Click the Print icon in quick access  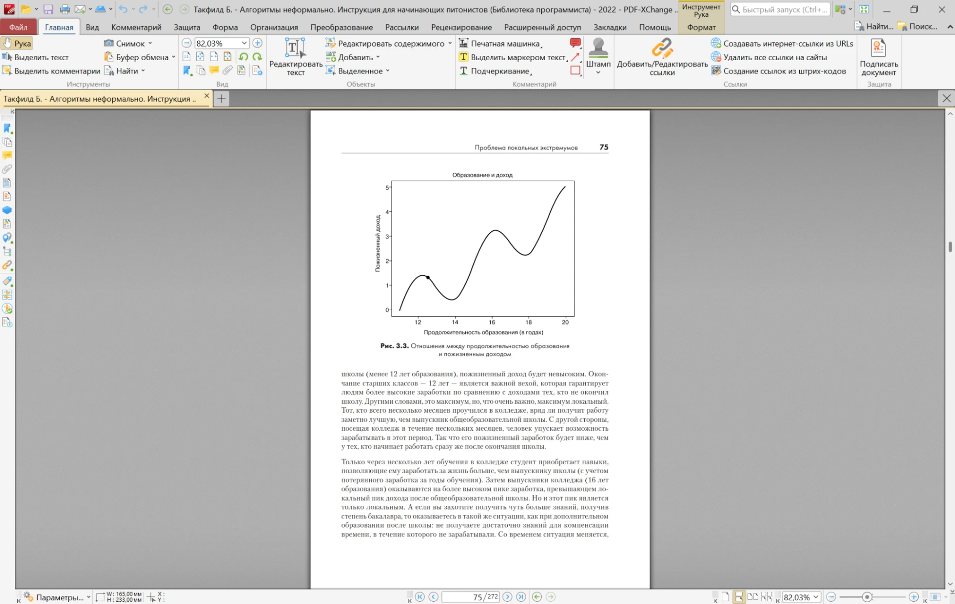(65, 9)
